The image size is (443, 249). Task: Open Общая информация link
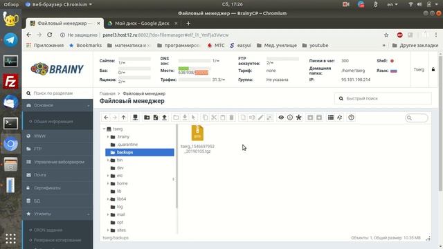[53, 122]
